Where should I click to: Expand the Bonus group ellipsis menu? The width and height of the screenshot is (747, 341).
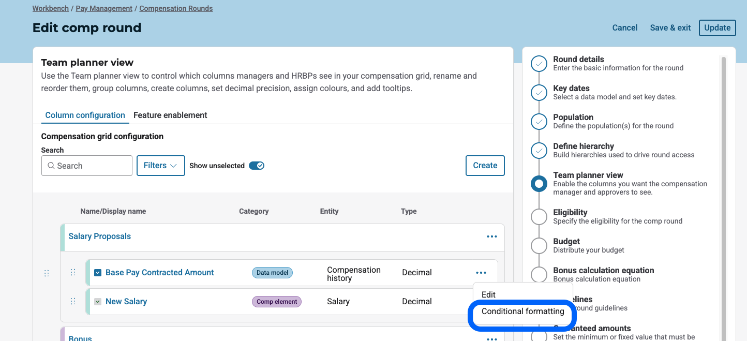[x=491, y=339]
